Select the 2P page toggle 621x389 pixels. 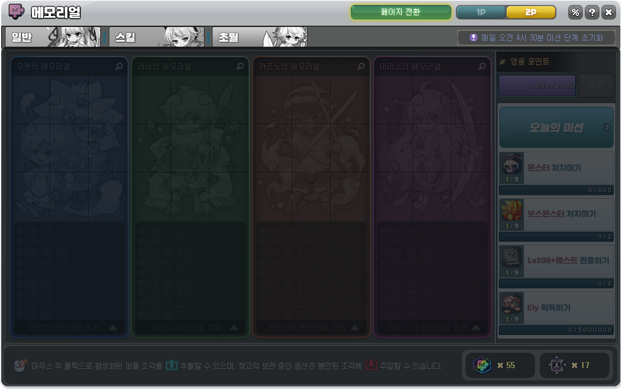click(x=531, y=12)
